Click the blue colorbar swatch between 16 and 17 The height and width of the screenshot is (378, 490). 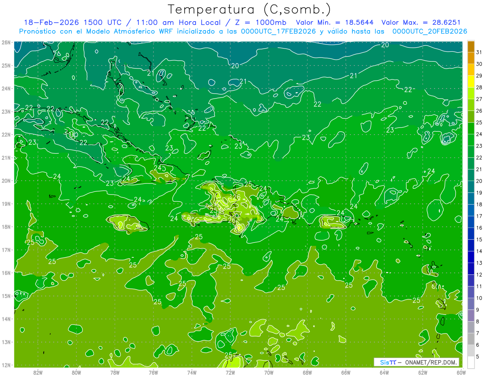click(471, 222)
